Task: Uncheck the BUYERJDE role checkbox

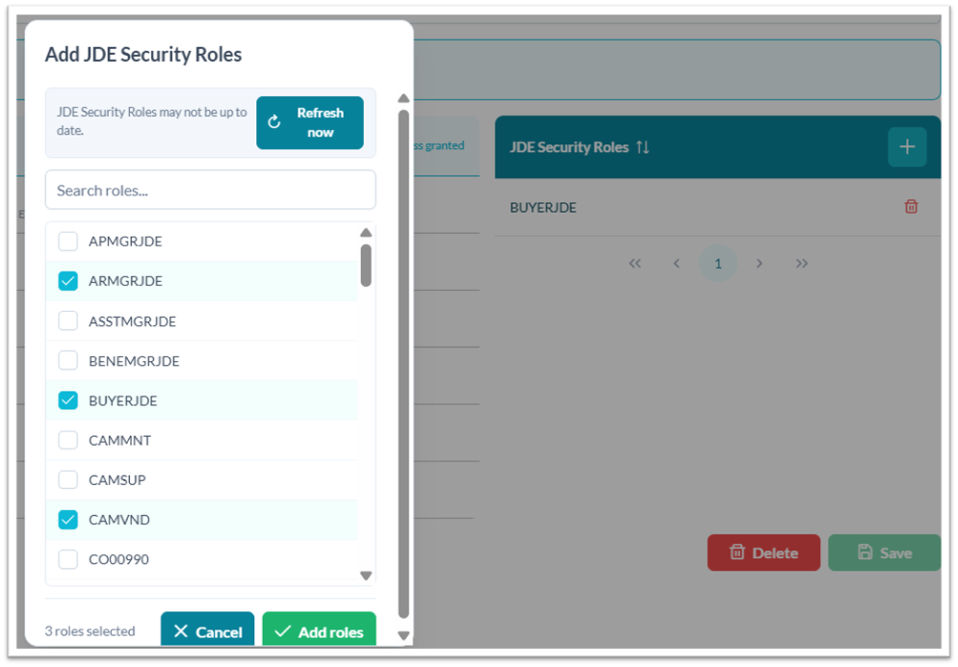Action: [x=67, y=400]
